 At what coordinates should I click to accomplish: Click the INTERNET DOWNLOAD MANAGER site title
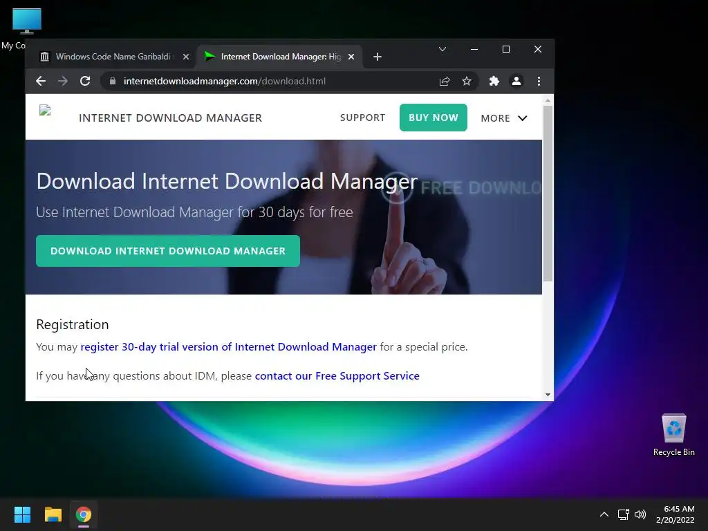170,118
